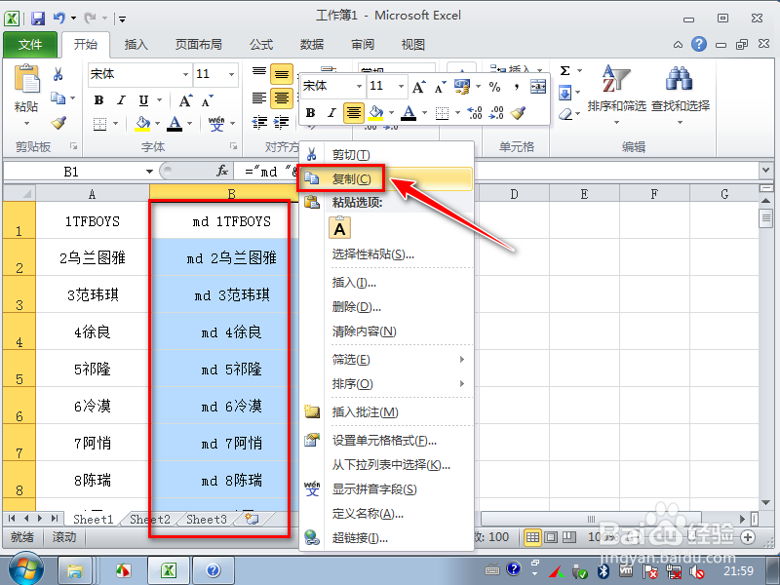Click ribbon font color A button

(175, 123)
